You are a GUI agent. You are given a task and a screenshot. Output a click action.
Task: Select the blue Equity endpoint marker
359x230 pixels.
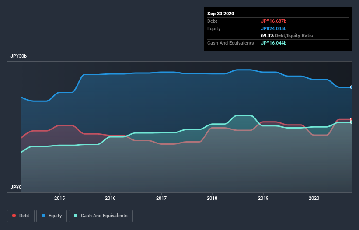click(x=352, y=87)
